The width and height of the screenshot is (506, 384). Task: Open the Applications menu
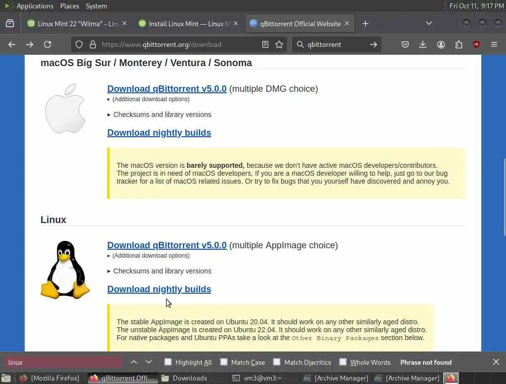[35, 6]
